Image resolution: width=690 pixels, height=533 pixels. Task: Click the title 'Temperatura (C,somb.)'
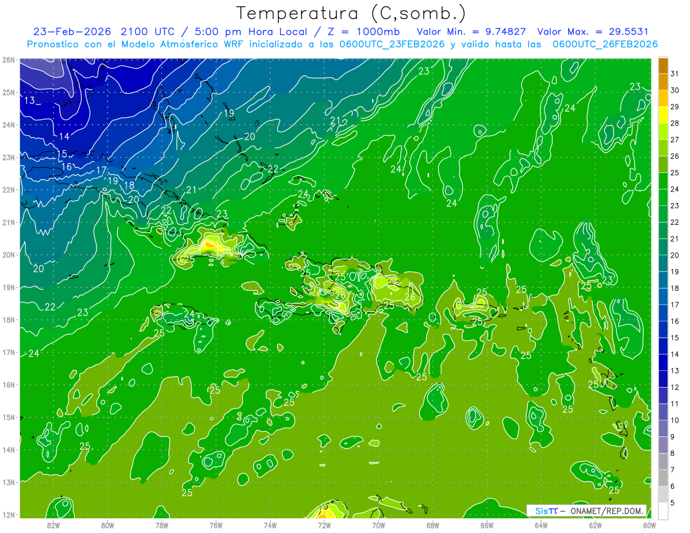pos(351,13)
